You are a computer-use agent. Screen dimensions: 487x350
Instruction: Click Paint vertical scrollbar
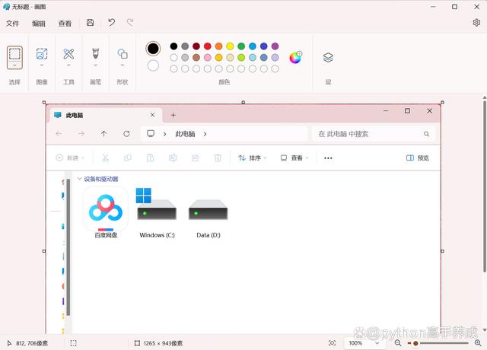click(485, 186)
